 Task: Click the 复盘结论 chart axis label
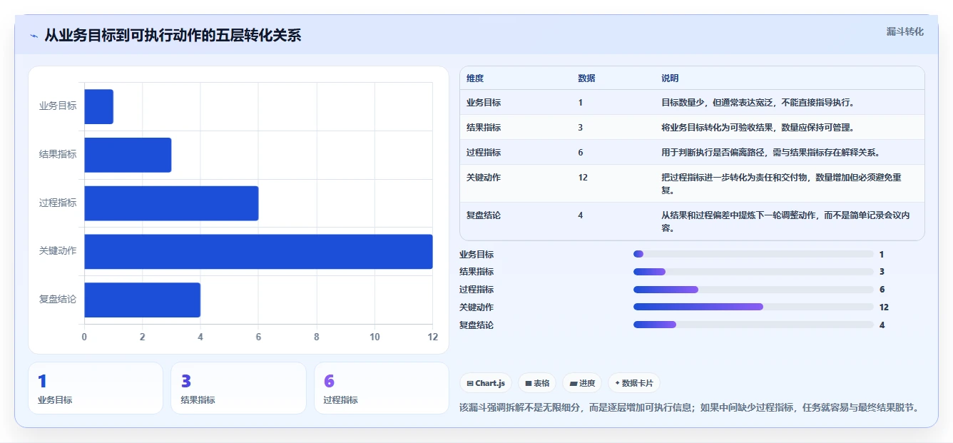58,300
